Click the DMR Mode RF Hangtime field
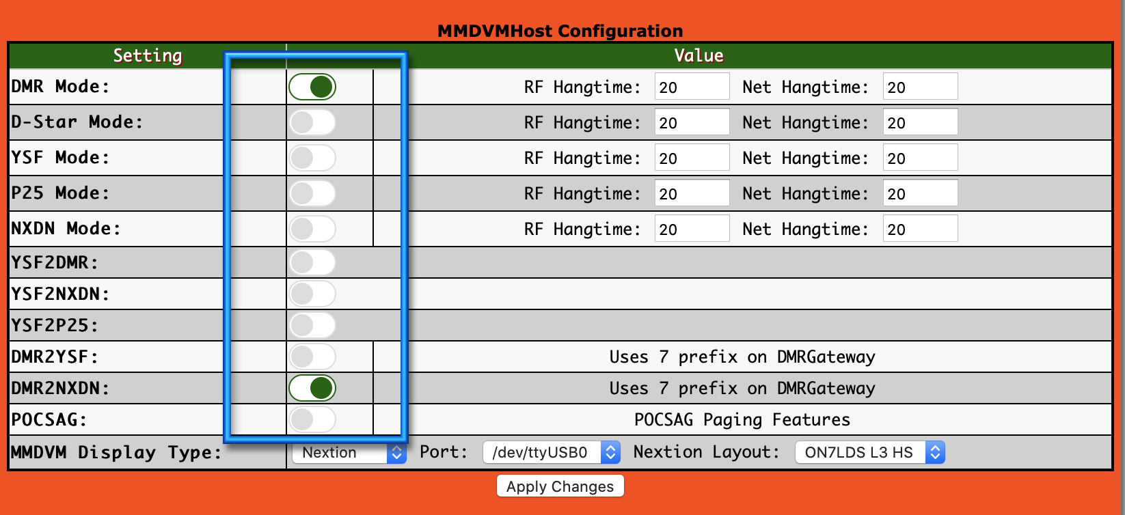 point(692,87)
